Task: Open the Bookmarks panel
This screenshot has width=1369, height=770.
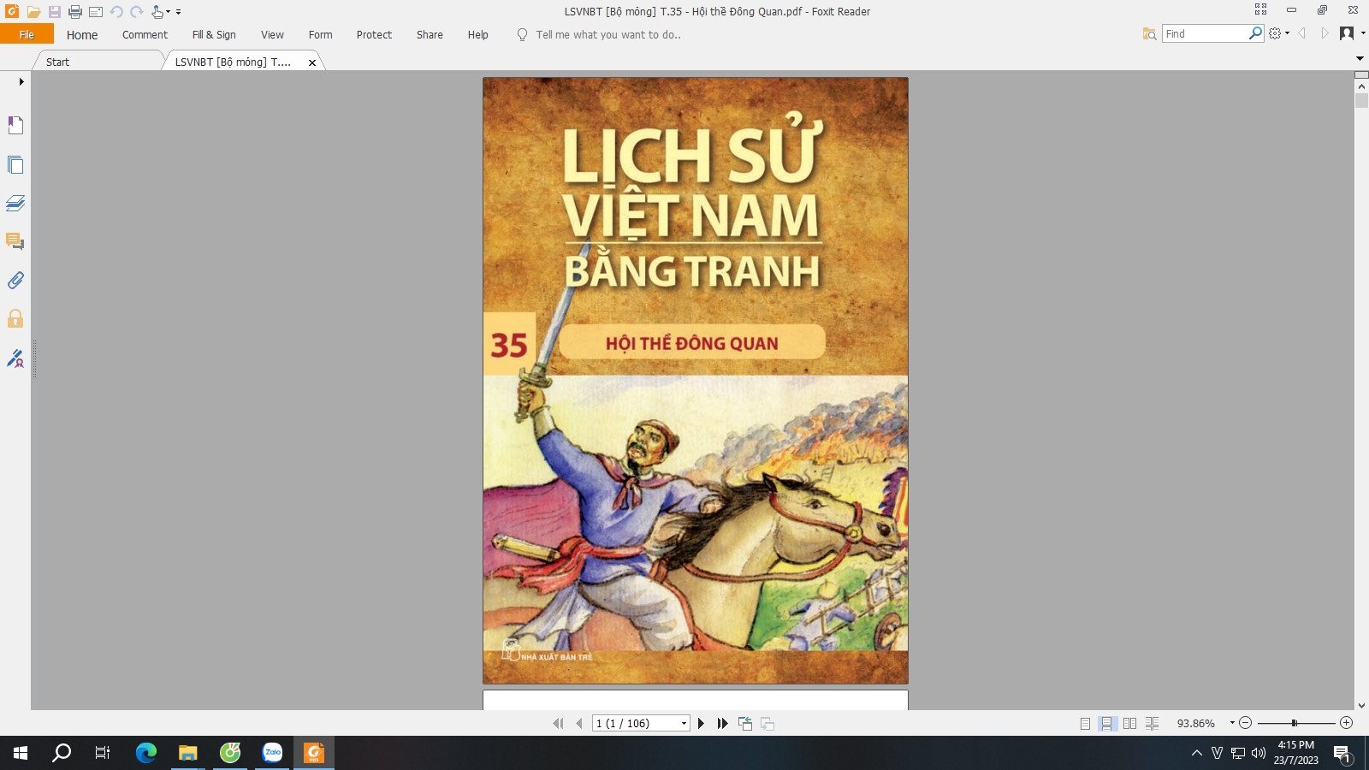Action: pyautogui.click(x=15, y=125)
